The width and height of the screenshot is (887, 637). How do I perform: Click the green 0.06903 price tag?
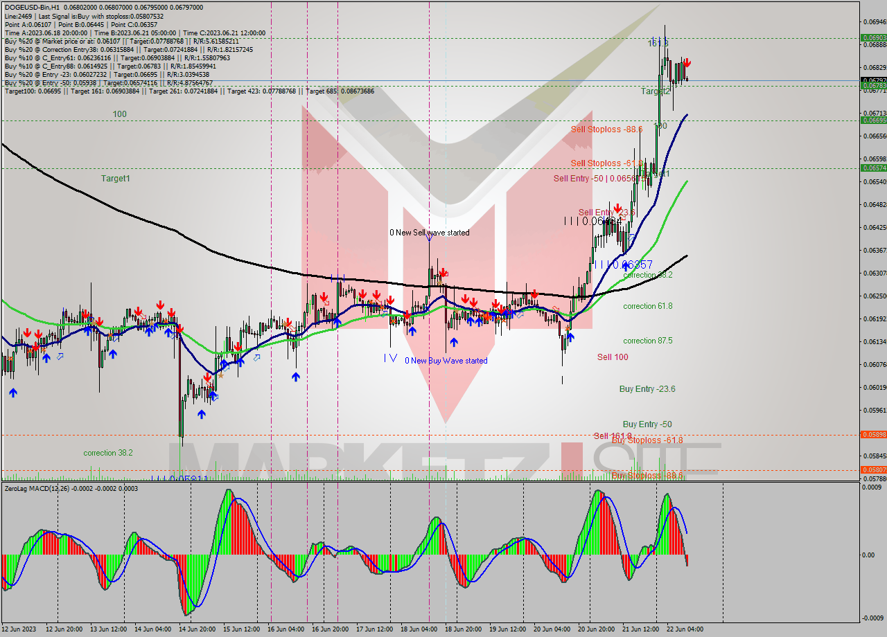click(873, 37)
